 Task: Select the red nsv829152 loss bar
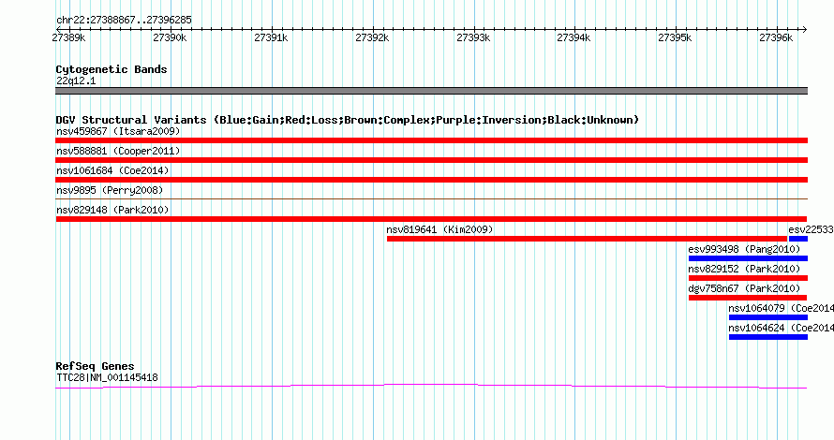click(748, 278)
